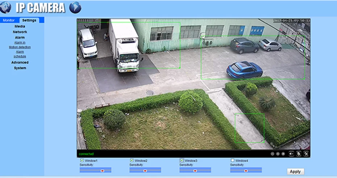Click the '111111' camera name overlay
This screenshot has width=337, height=178.
[83, 21]
